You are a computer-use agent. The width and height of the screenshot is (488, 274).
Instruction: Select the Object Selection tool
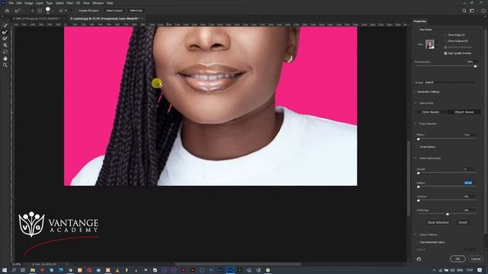[x=5, y=46]
